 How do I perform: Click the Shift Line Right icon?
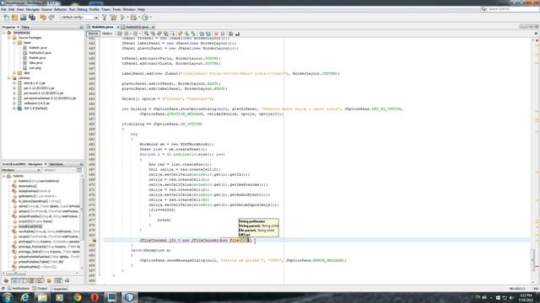[x=208, y=34]
